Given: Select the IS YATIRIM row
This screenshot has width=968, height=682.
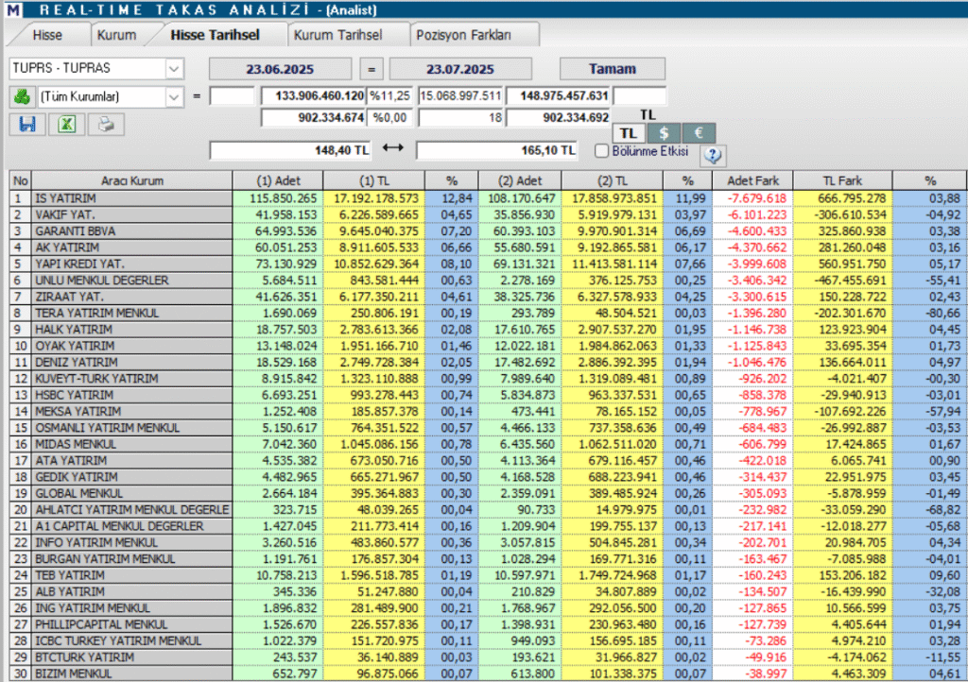Looking at the screenshot, I should 488,198.
